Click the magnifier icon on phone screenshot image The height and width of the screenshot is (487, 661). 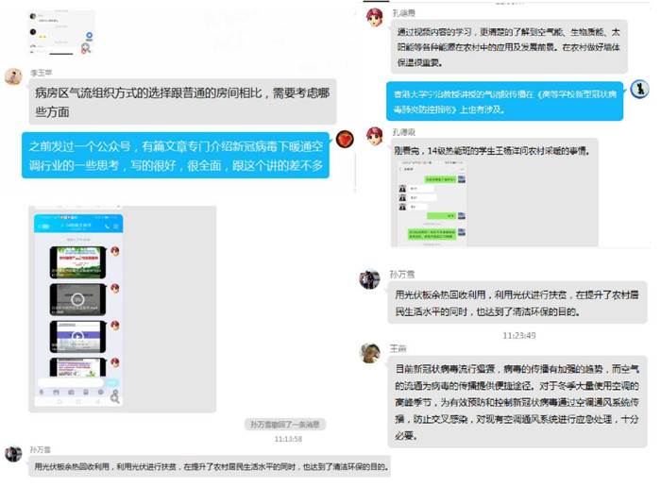115,398
